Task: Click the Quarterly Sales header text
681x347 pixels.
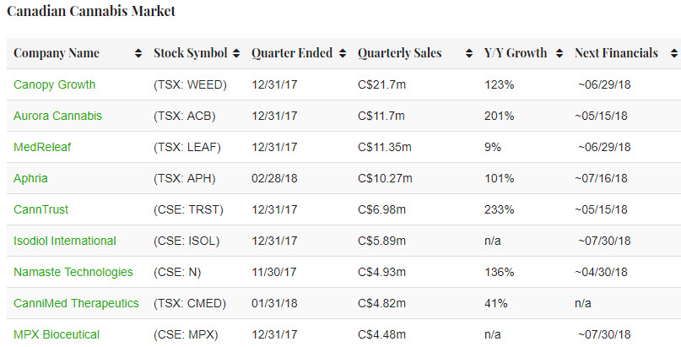Action: tap(399, 53)
